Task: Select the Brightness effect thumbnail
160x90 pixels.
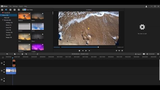Action: pos(24,47)
